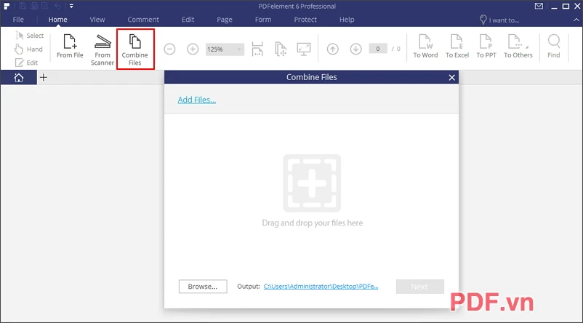Choose the To Excel conversion icon
Image resolution: width=583 pixels, height=323 pixels.
[x=457, y=46]
